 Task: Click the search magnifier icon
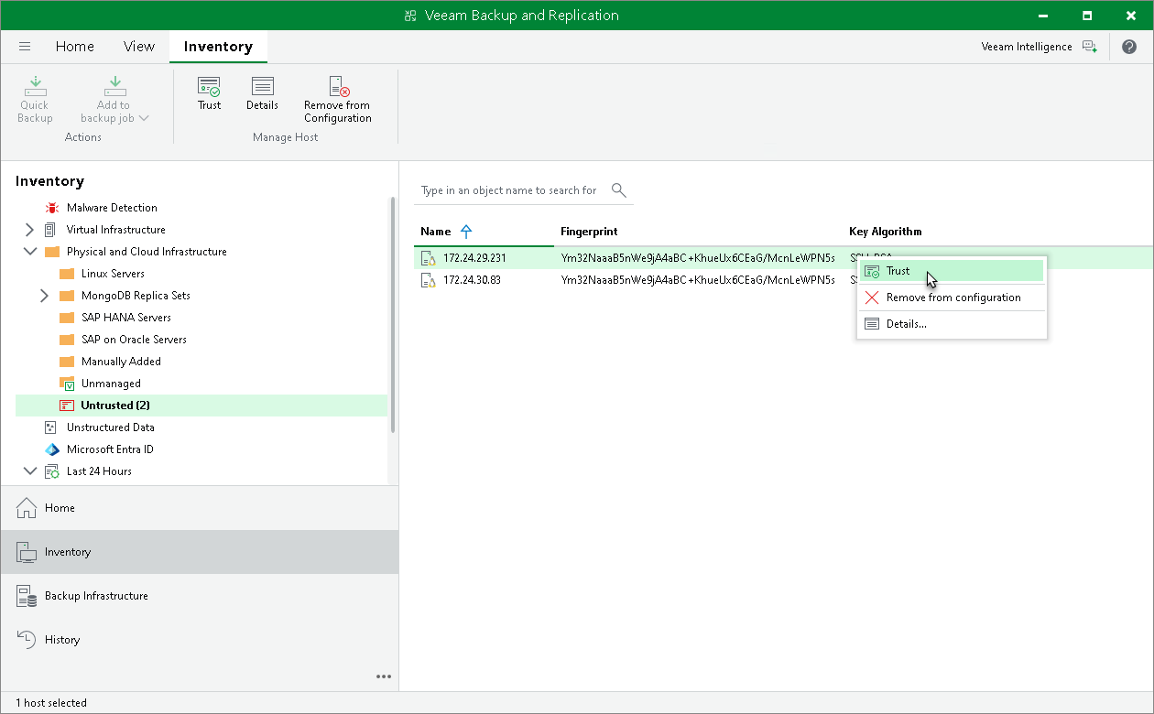(x=619, y=190)
